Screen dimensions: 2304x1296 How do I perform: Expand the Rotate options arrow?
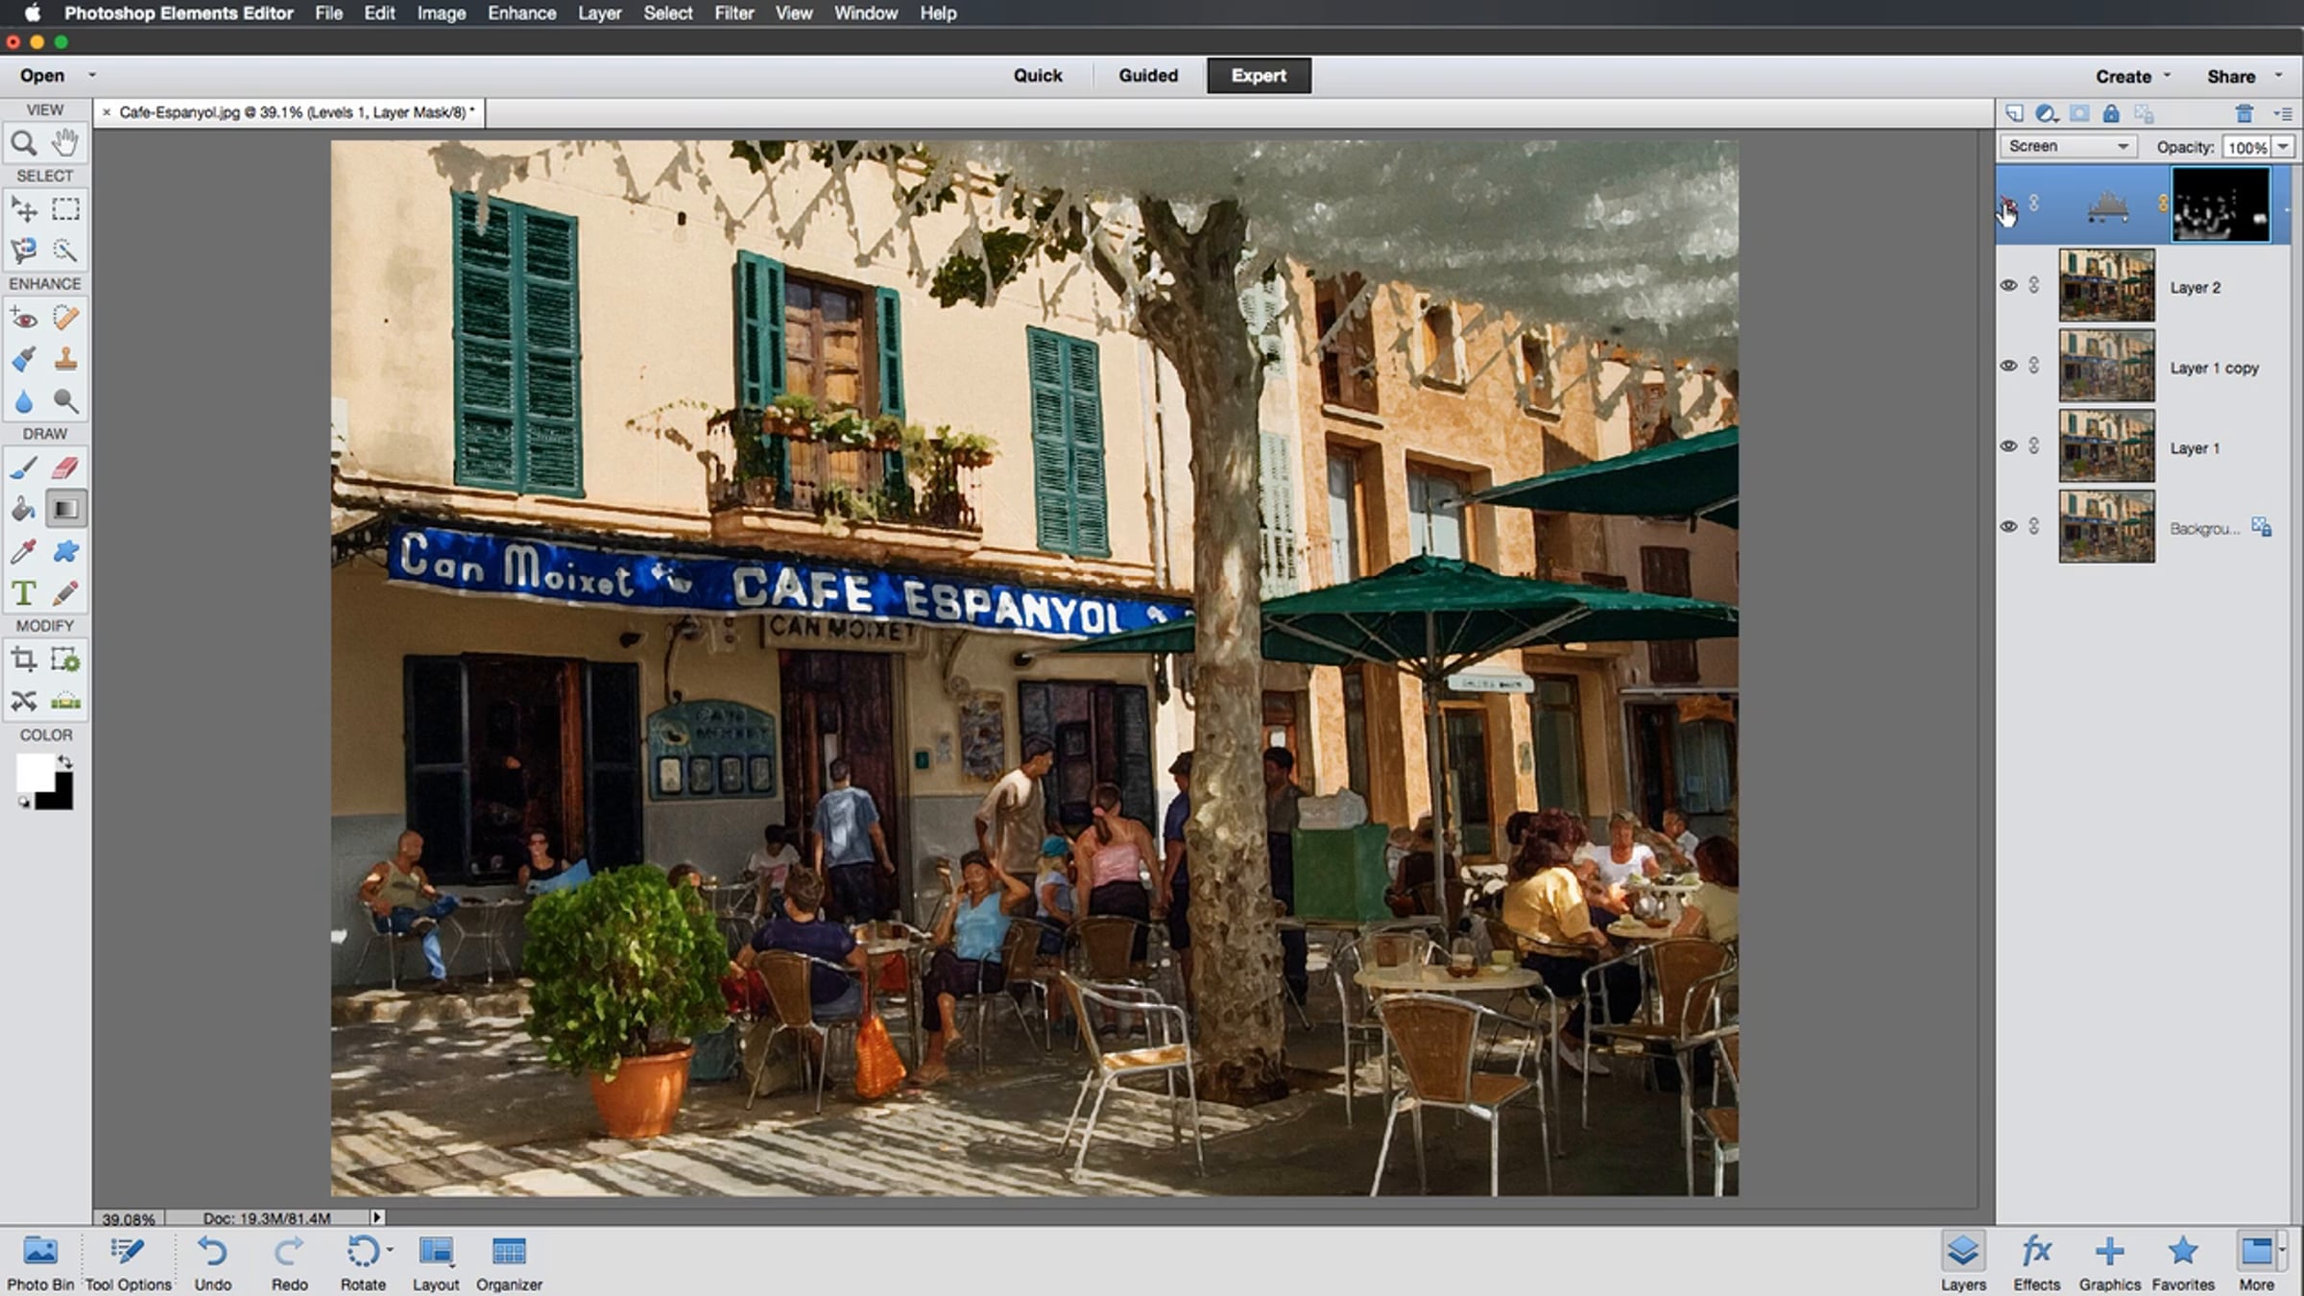(390, 1250)
